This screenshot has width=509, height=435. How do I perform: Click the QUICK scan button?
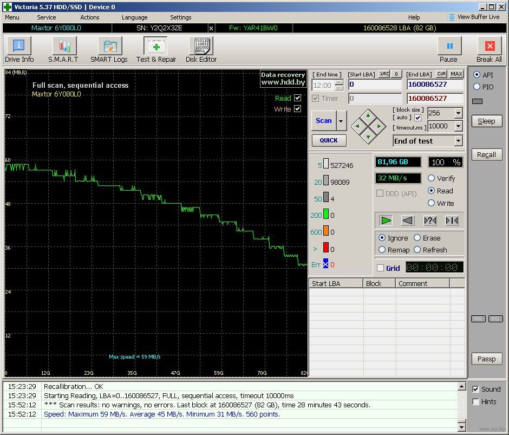click(329, 140)
